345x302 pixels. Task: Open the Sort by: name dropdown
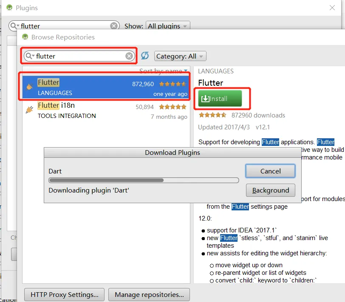163,71
